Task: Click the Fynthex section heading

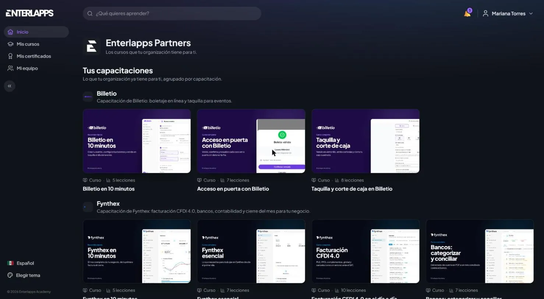Action: pos(108,204)
